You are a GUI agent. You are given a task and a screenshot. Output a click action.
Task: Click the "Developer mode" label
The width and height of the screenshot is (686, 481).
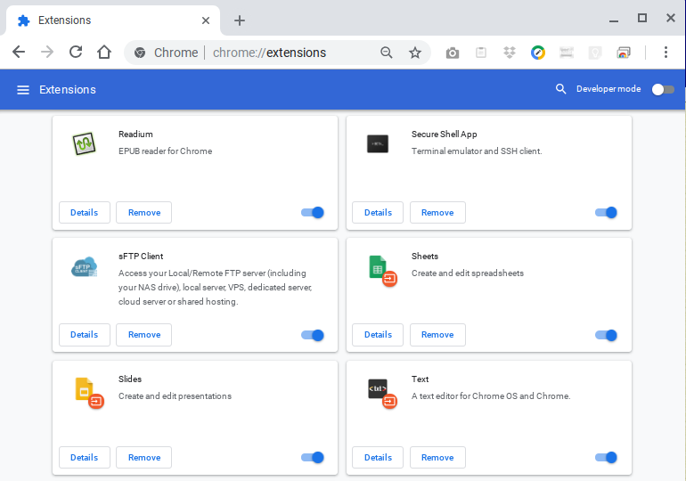[608, 89]
